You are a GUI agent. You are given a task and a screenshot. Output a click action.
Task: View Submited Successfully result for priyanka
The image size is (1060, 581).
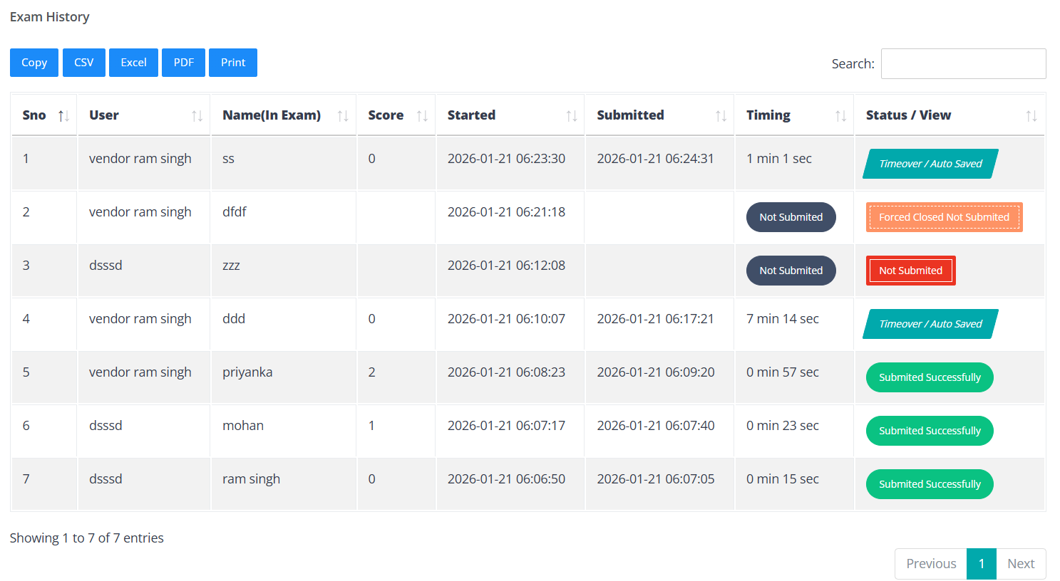pyautogui.click(x=930, y=377)
